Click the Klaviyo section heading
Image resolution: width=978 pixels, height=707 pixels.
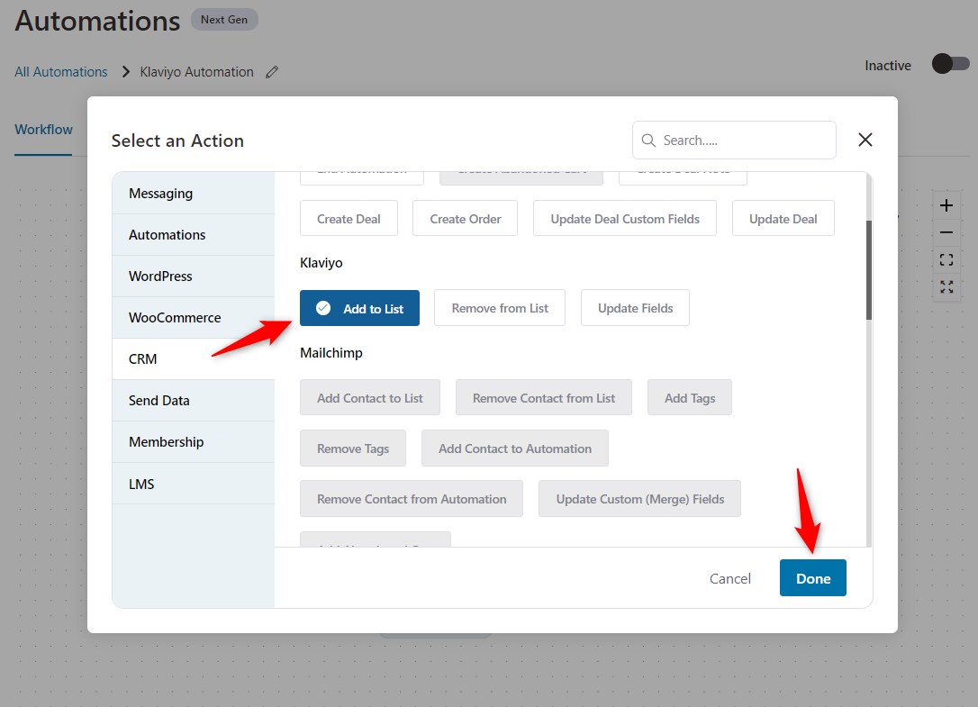click(321, 263)
